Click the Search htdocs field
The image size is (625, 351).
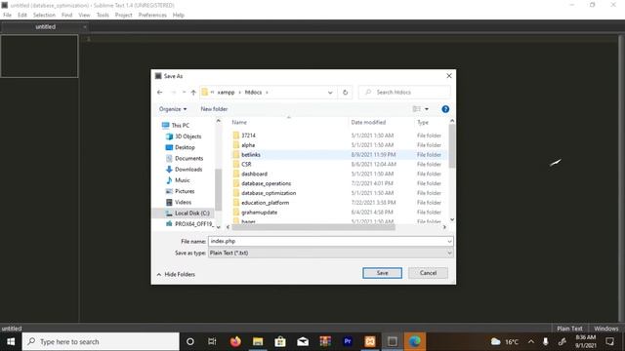404,93
